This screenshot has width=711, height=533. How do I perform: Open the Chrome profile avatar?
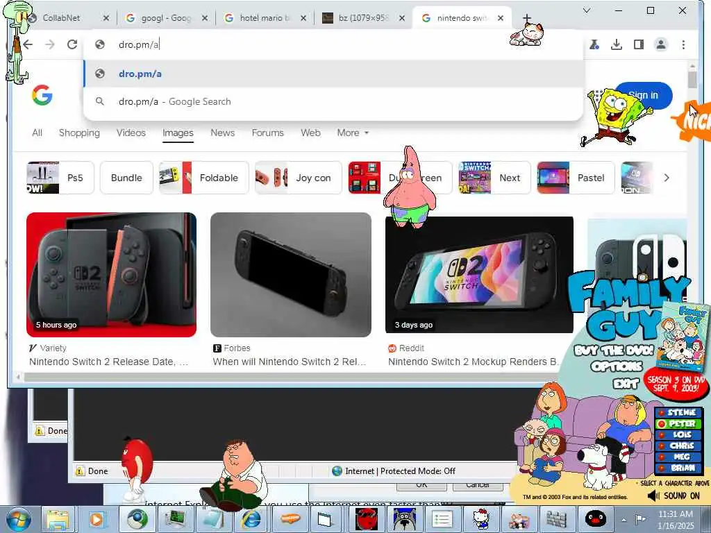tap(661, 44)
